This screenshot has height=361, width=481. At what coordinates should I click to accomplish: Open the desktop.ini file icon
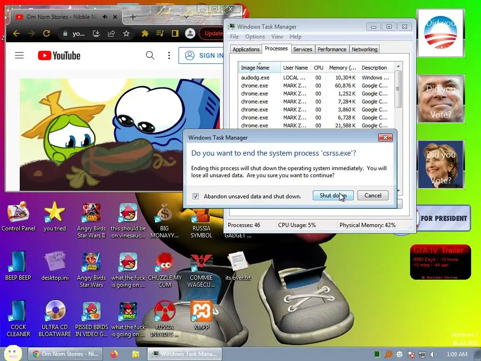click(55, 266)
